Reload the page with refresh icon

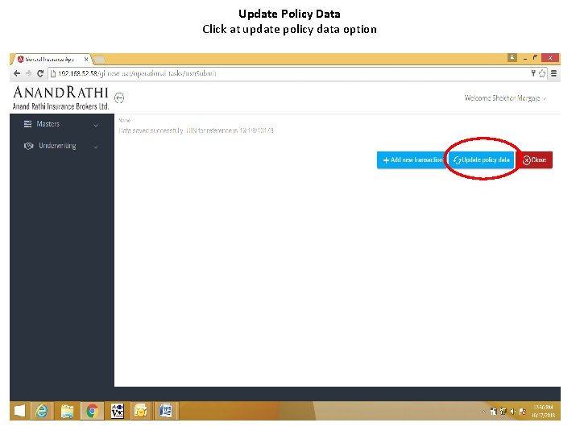click(x=40, y=73)
